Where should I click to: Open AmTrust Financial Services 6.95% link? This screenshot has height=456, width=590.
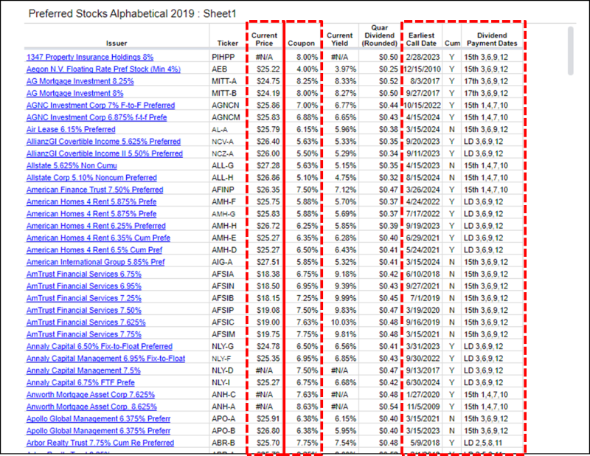[x=84, y=286]
